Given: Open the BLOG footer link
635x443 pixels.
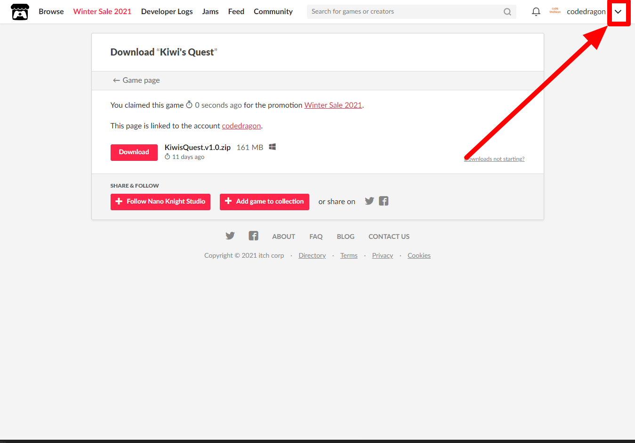Looking at the screenshot, I should (x=346, y=237).
